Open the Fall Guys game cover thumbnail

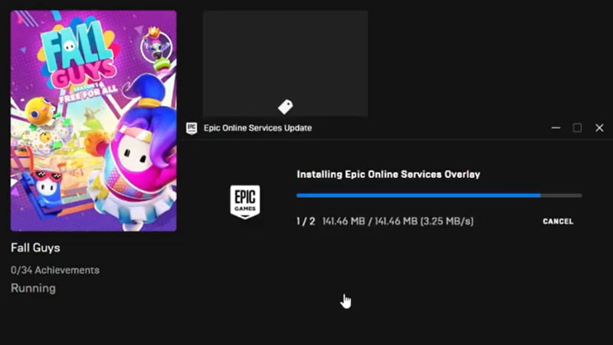click(93, 120)
